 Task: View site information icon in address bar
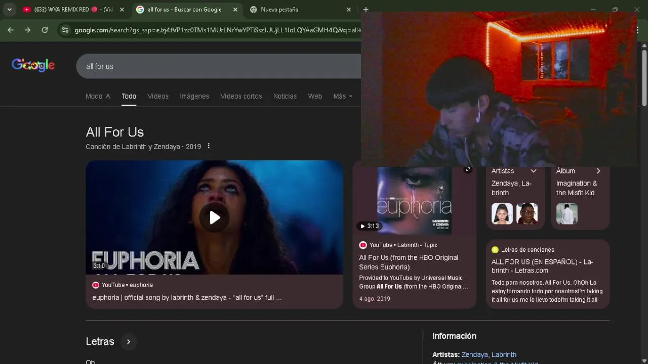(65, 30)
